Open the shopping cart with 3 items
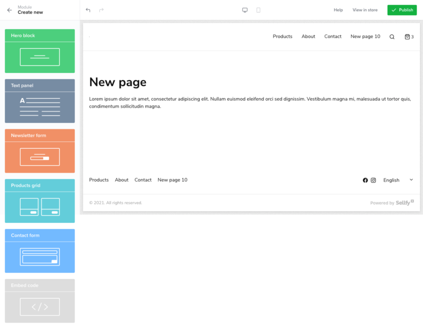Image resolution: width=423 pixels, height=332 pixels. pyautogui.click(x=409, y=36)
